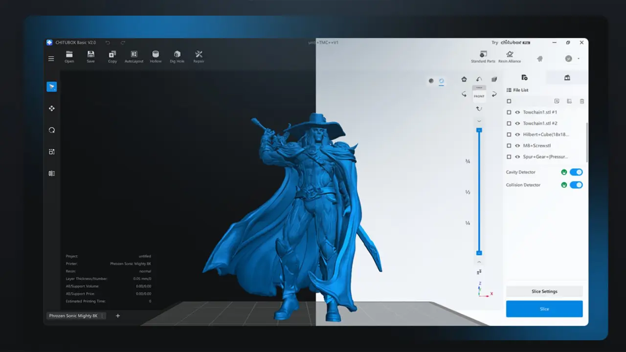Redo the action in title bar

[x=123, y=43]
